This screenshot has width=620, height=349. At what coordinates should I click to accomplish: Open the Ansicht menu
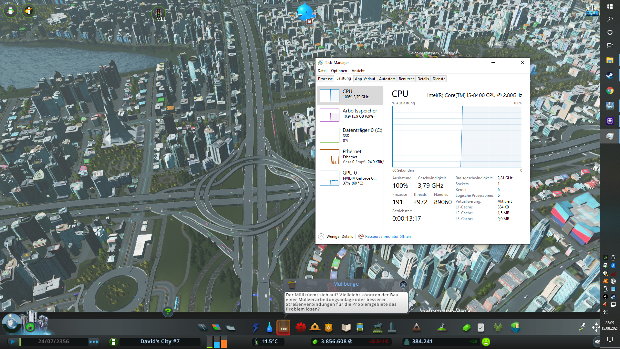click(358, 71)
